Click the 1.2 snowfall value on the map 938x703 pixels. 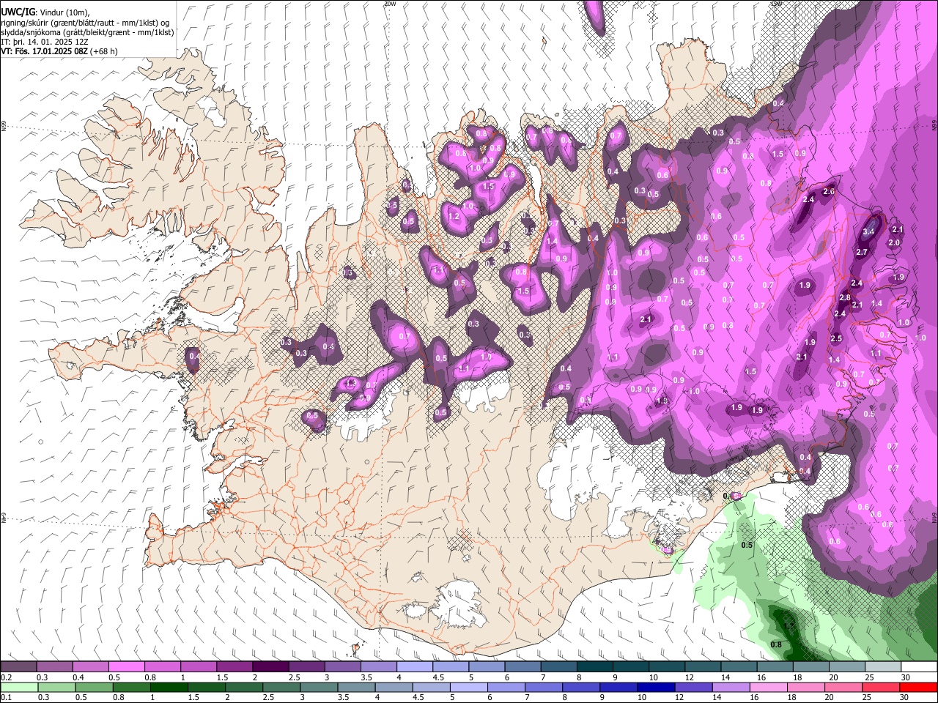(x=454, y=216)
